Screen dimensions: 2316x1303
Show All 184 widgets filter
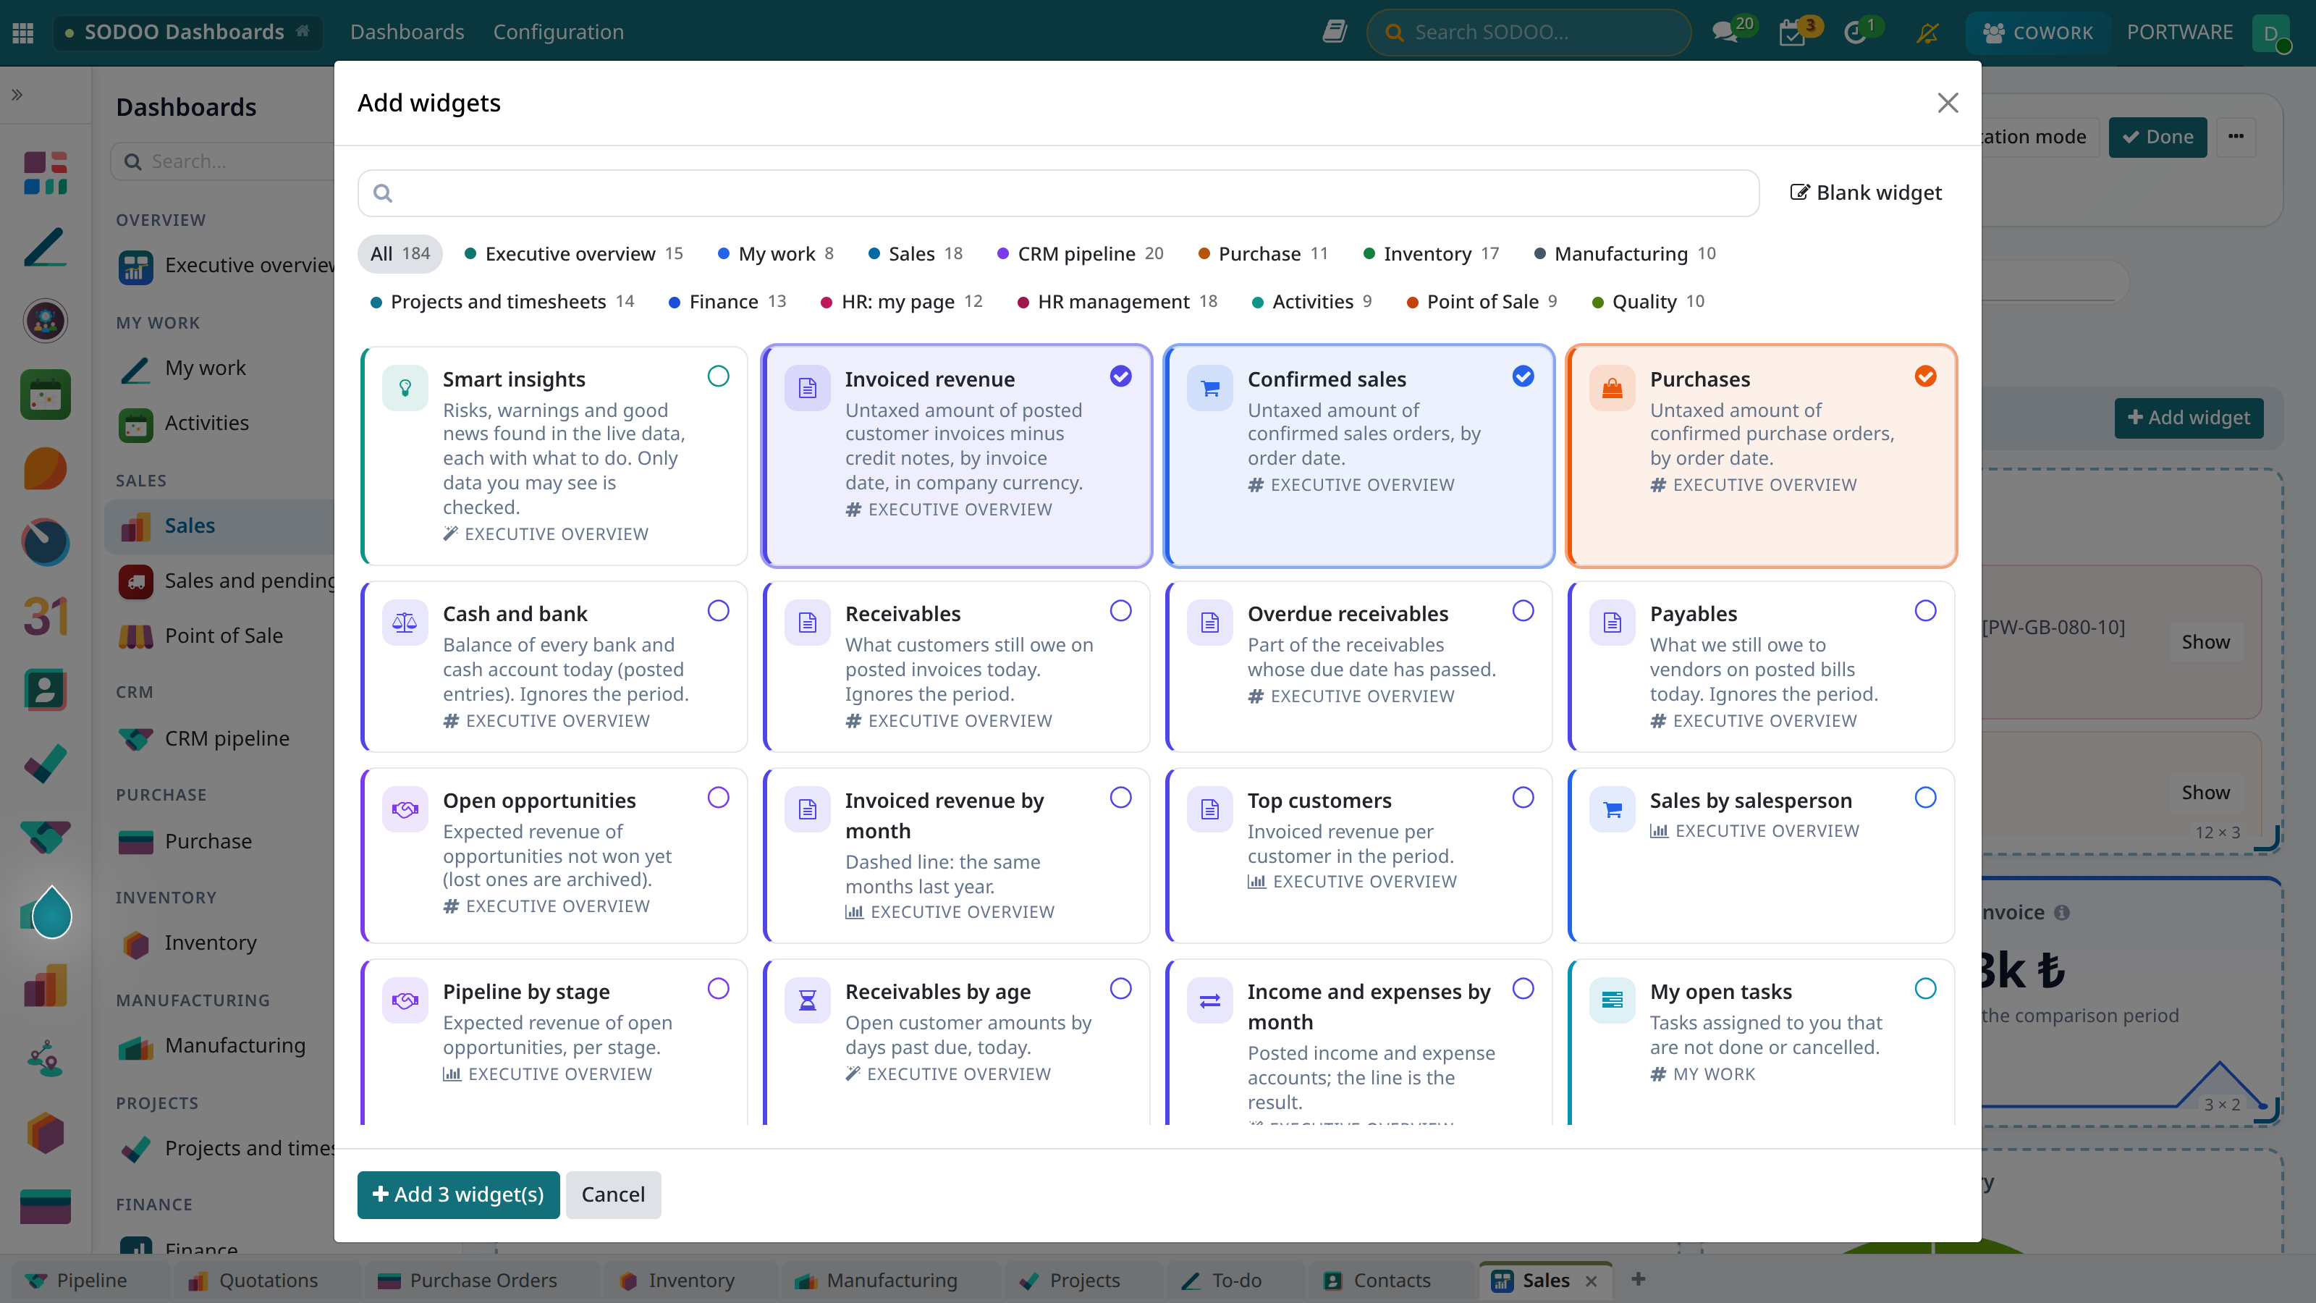(400, 253)
